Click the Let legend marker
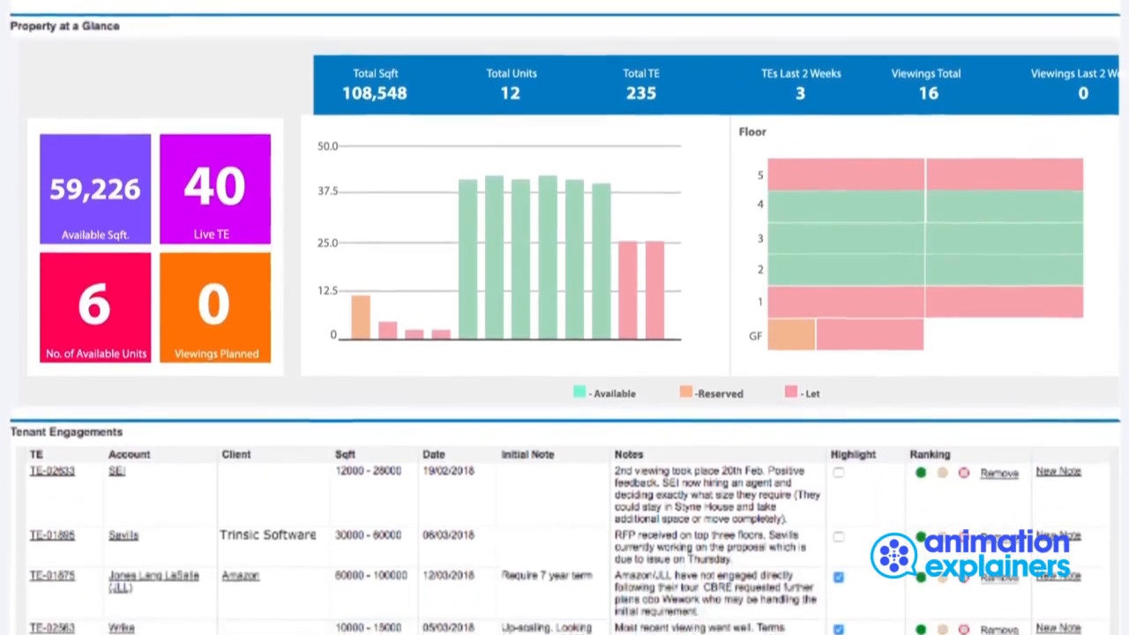Viewport: 1129px width, 635px height. point(790,392)
